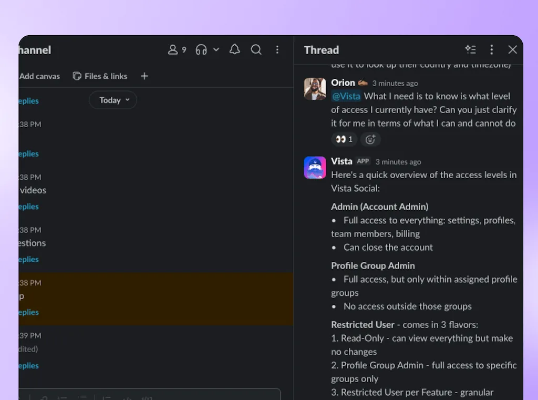Focus the channel message composer box
This screenshot has height=400, width=538.
tap(150, 394)
